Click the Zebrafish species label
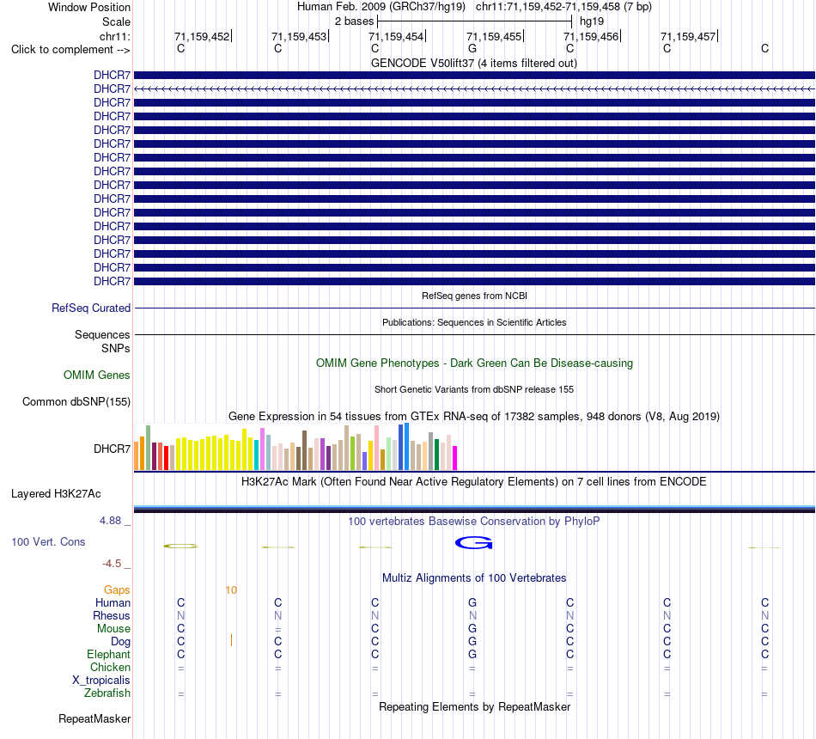 tap(107, 693)
